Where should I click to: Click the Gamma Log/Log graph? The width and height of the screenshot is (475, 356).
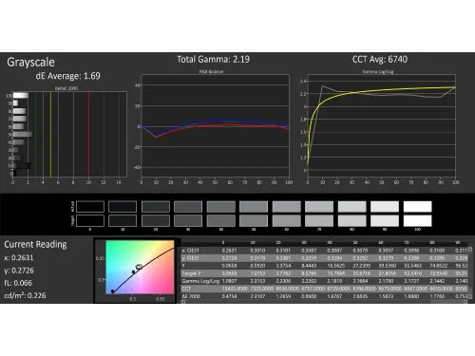pos(382,125)
